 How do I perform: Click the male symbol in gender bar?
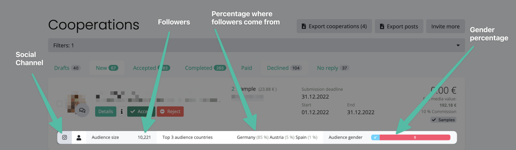[375, 138]
